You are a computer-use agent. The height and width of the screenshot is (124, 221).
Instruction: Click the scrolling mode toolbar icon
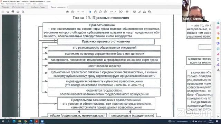tap(127, 12)
